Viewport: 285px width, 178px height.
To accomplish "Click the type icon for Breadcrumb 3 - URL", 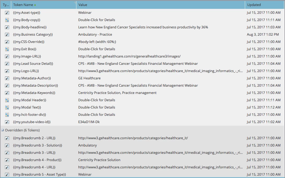I will [7, 153].
